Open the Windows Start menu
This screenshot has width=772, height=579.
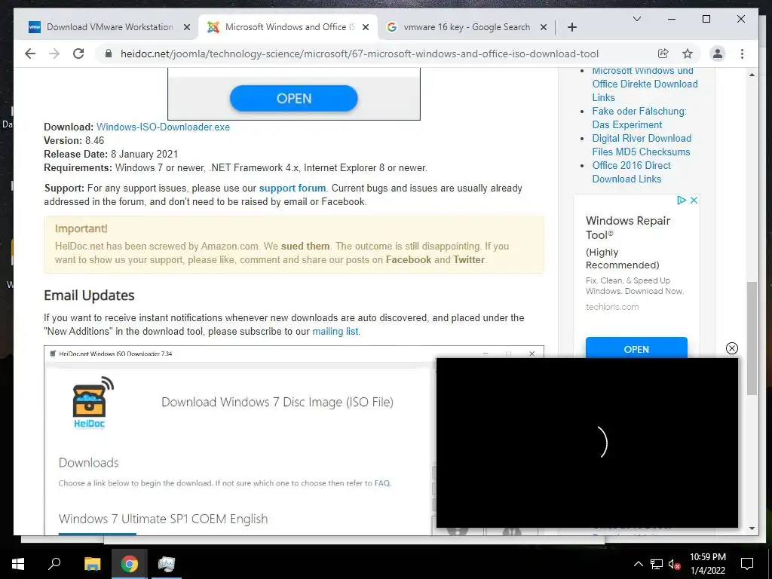18,564
